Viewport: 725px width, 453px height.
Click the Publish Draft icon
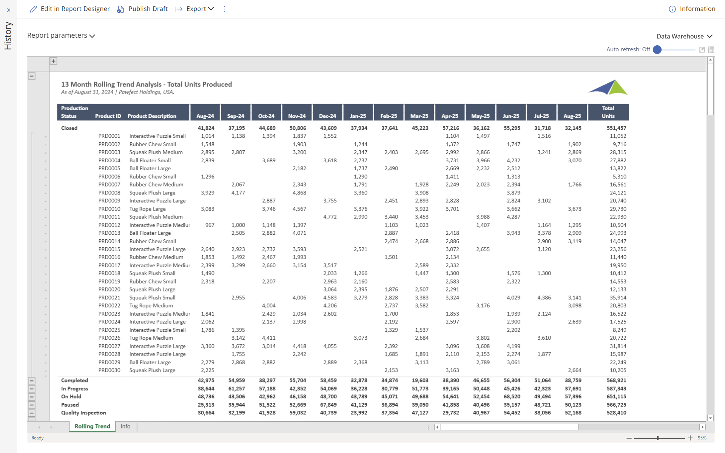click(x=120, y=9)
